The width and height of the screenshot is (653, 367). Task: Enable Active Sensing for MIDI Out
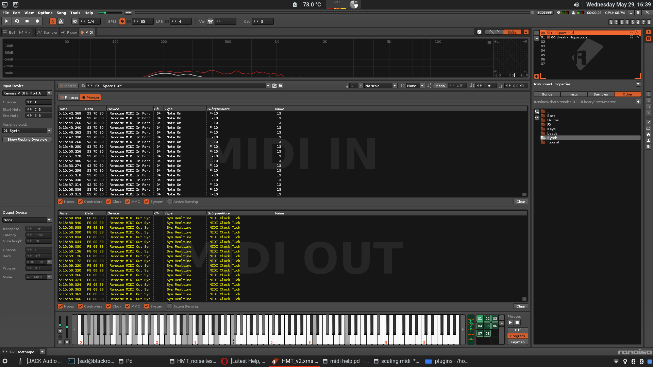(170, 306)
